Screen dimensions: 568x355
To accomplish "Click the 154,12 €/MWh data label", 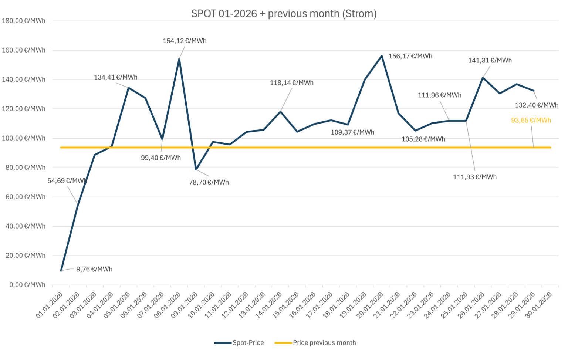I will [x=185, y=41].
